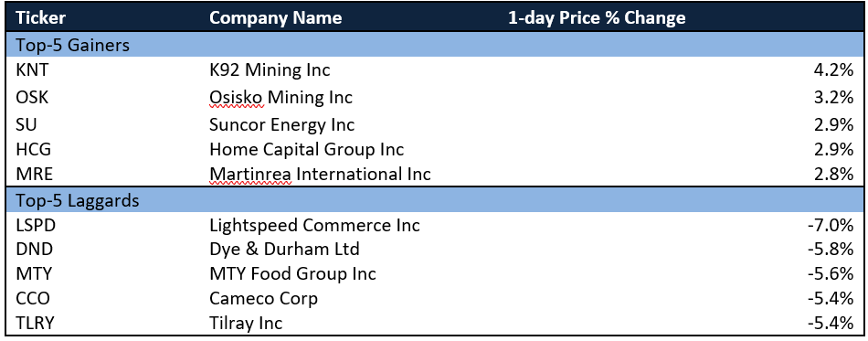The height and width of the screenshot is (341, 868).
Task: Click the Company Name header cell
Action: point(275,17)
